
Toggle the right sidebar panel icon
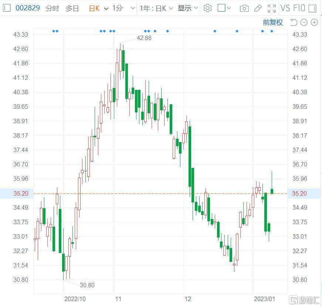pyautogui.click(x=312, y=9)
